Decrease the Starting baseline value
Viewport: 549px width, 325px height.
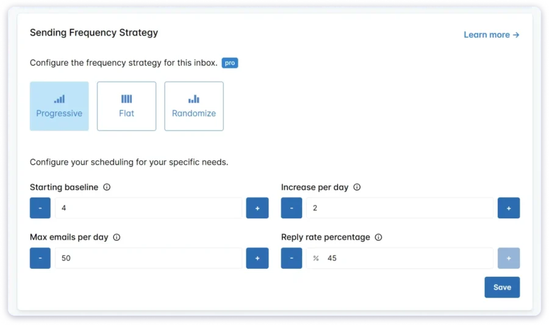coord(40,208)
